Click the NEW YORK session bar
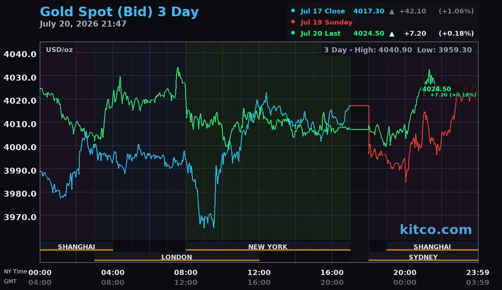Image resolution: width=502 pixels, height=290 pixels. pos(268,246)
